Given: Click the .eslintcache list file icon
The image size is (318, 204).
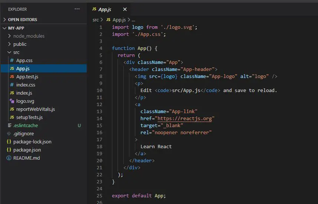Looking at the screenshot, I should [x=9, y=126].
